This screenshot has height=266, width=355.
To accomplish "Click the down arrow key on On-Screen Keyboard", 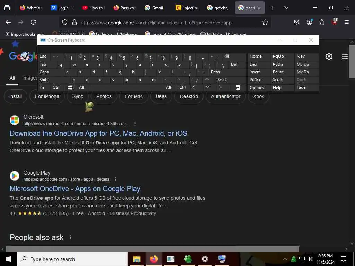I will point(208,87).
